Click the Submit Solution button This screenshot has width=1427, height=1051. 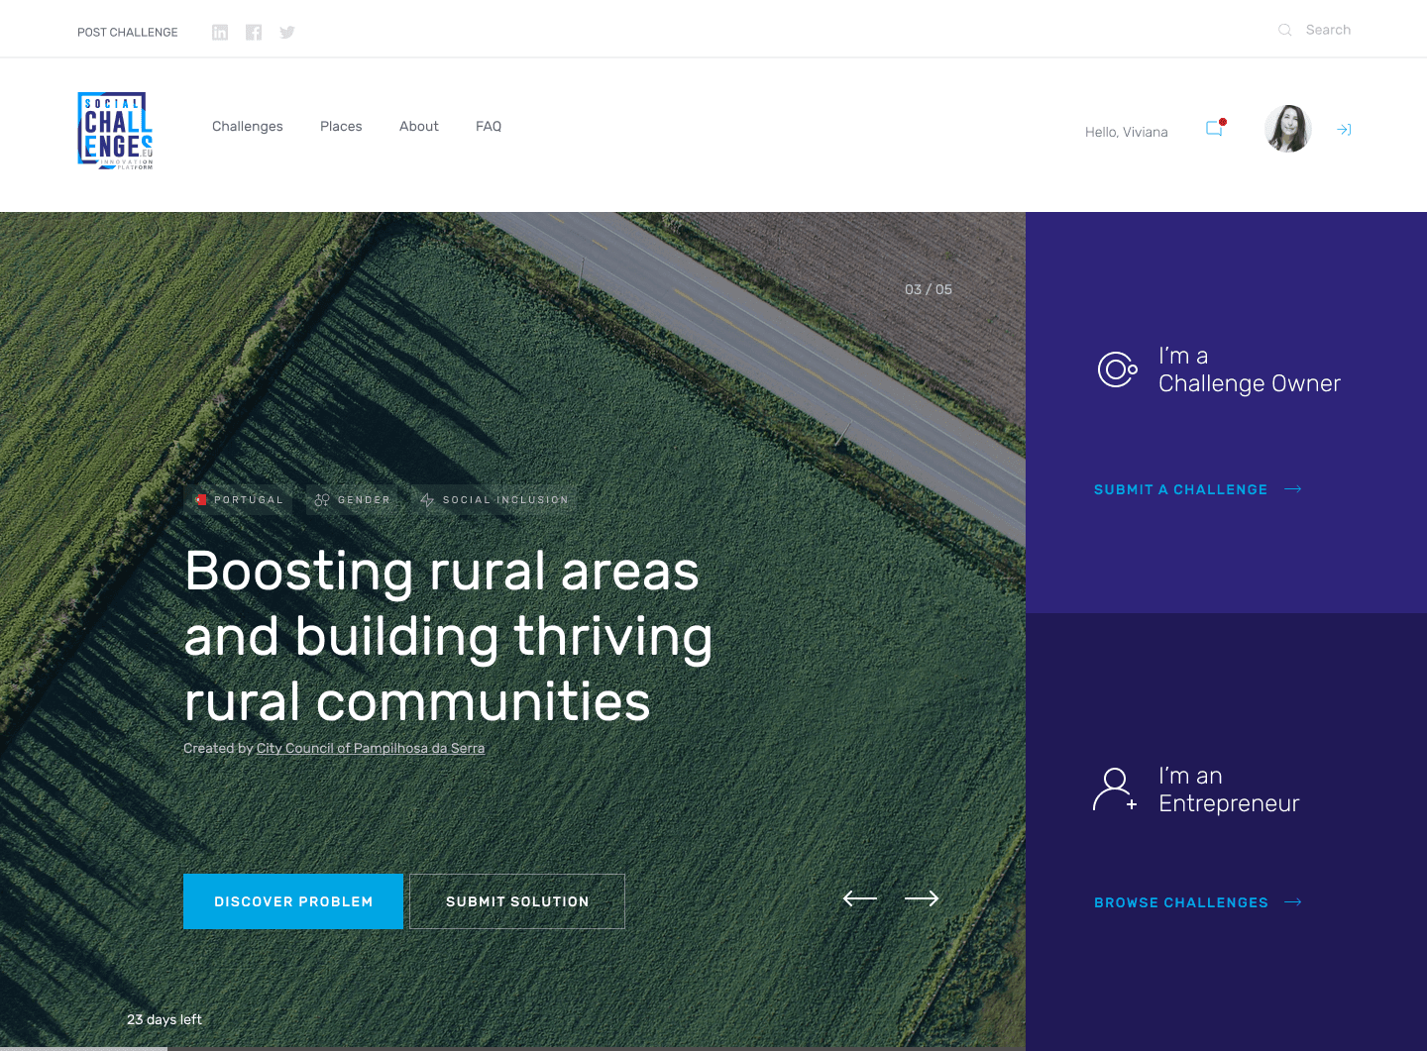click(x=517, y=901)
